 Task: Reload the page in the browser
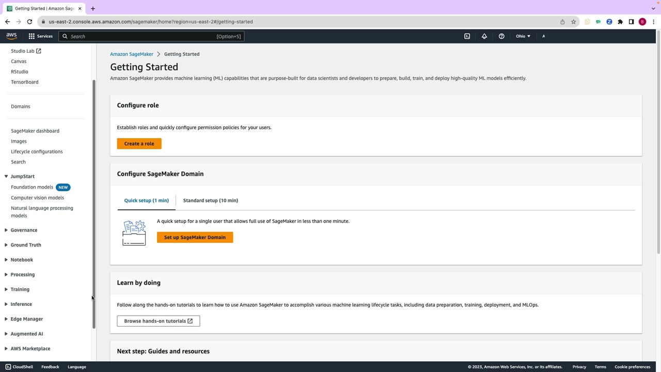(x=29, y=22)
